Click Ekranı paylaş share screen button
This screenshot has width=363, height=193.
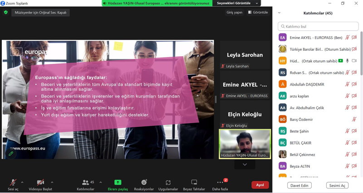[118, 185]
